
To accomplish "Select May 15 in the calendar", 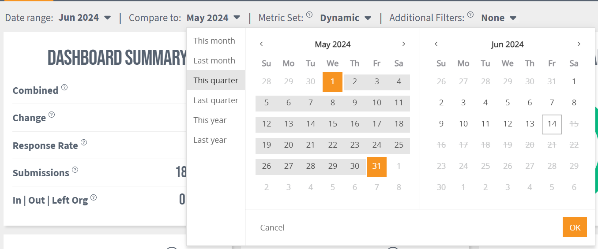I will coord(333,124).
